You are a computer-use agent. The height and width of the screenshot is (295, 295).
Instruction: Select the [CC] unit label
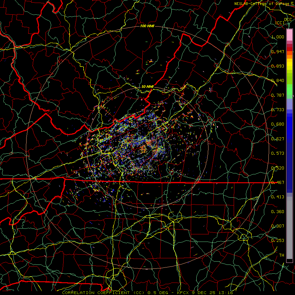tap(280, 23)
